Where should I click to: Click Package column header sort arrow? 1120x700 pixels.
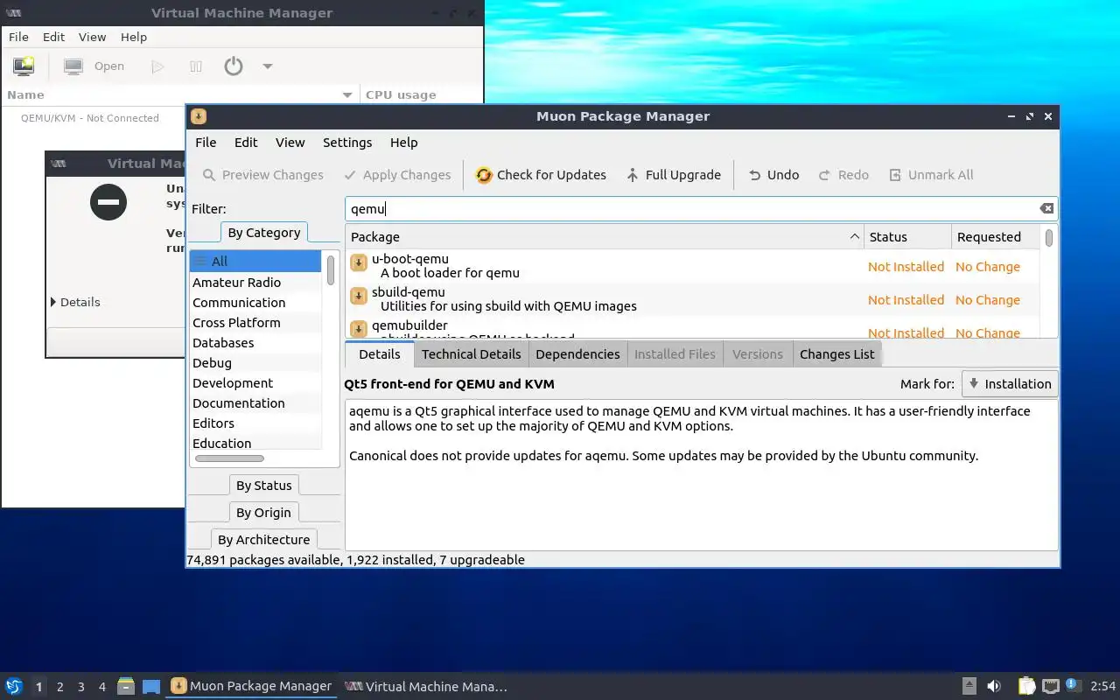pos(854,237)
